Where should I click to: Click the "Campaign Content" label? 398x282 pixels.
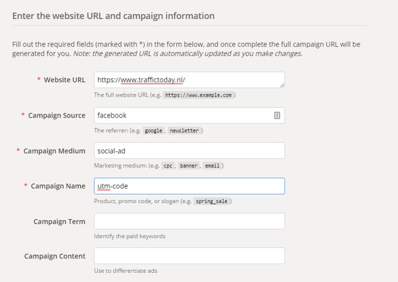(55, 256)
